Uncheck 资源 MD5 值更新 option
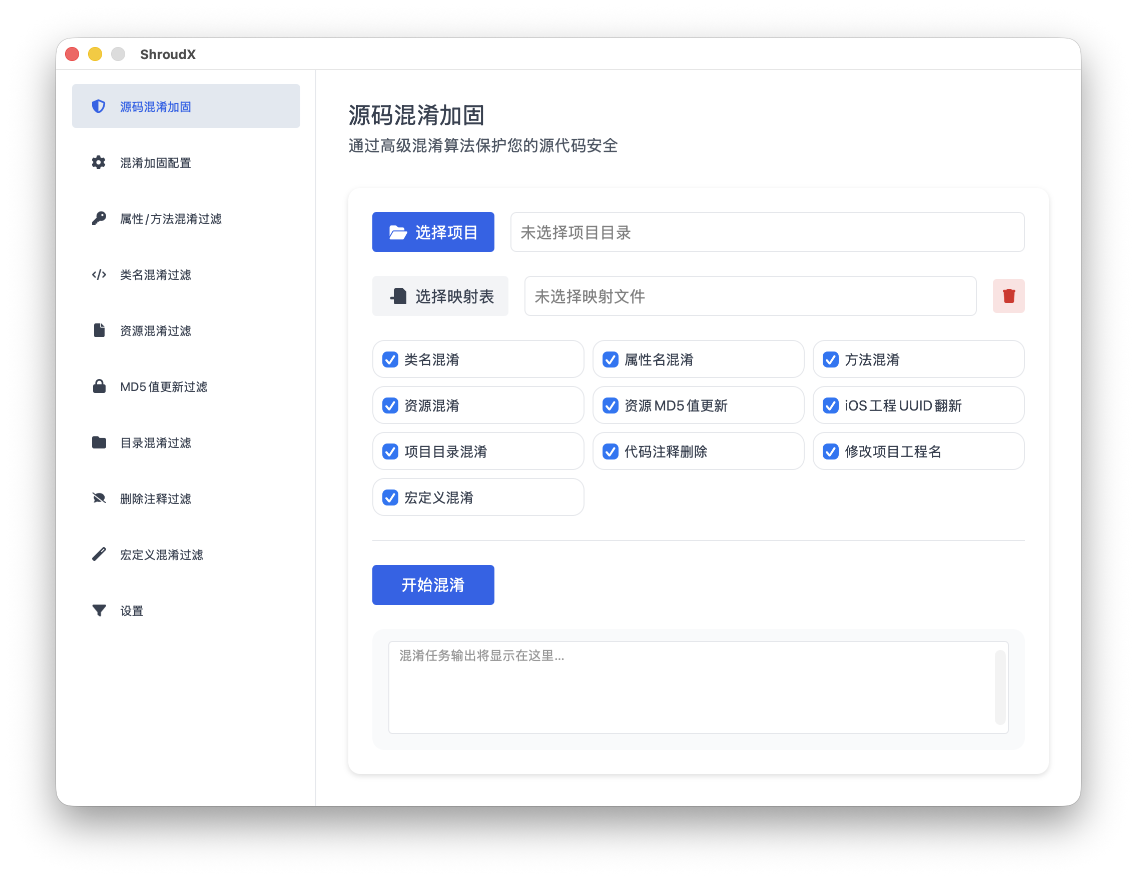Screen dimensions: 1137x880 [610, 405]
